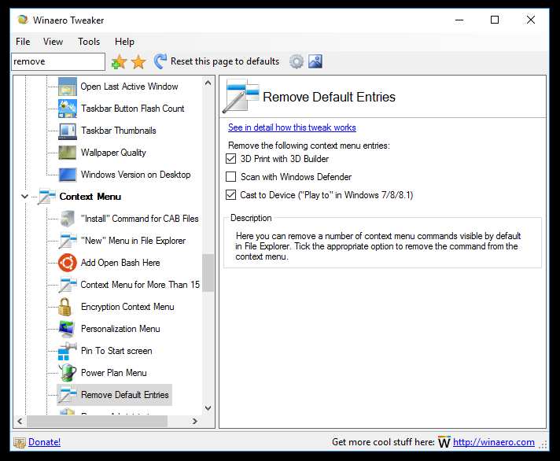Screen dimensions: 560x461
Task: Click the Donate! link
Action: (44, 442)
